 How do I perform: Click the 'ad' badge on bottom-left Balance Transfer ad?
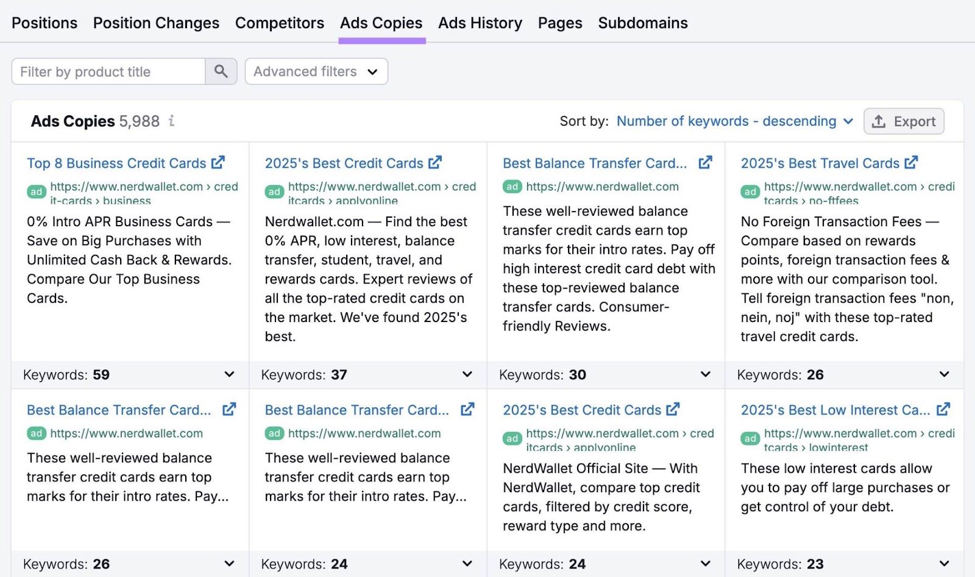click(x=36, y=433)
